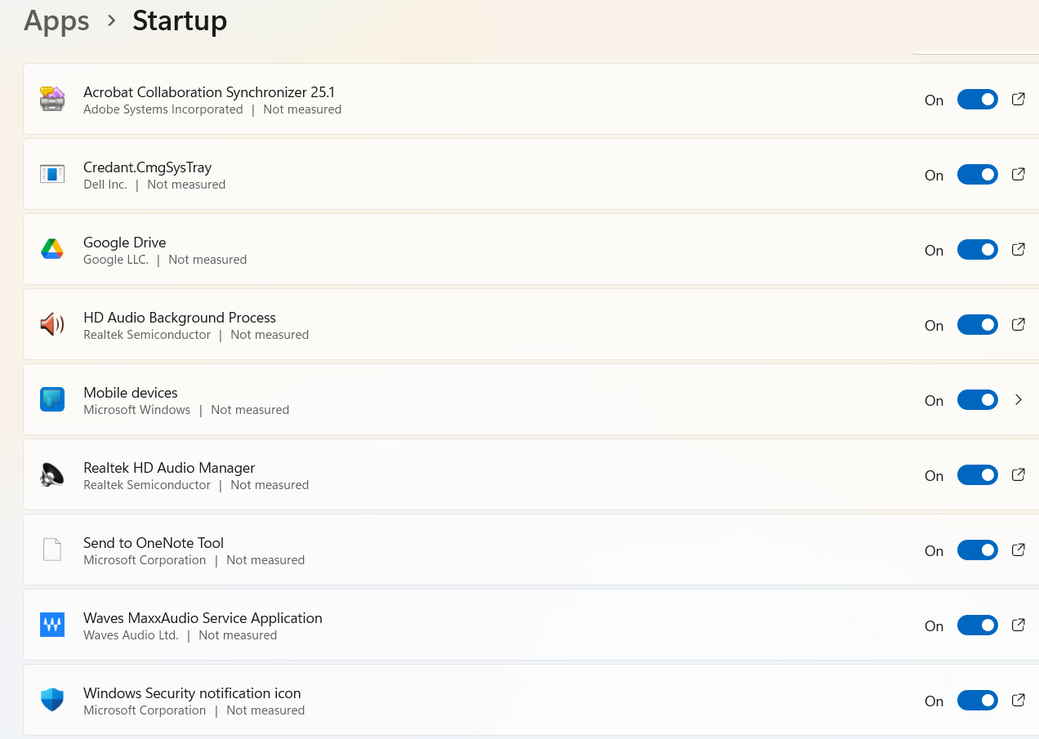
Task: Click the Dell Inc. publisher text
Action: [105, 185]
